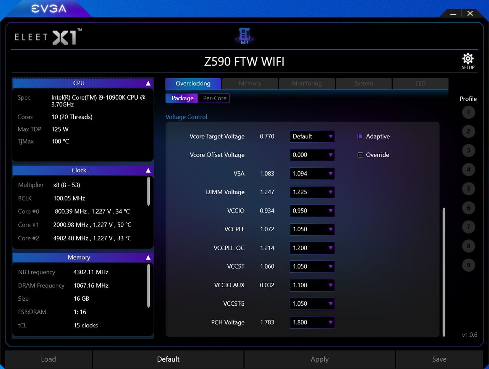
Task: Select profile slot 4
Action: coord(468,169)
